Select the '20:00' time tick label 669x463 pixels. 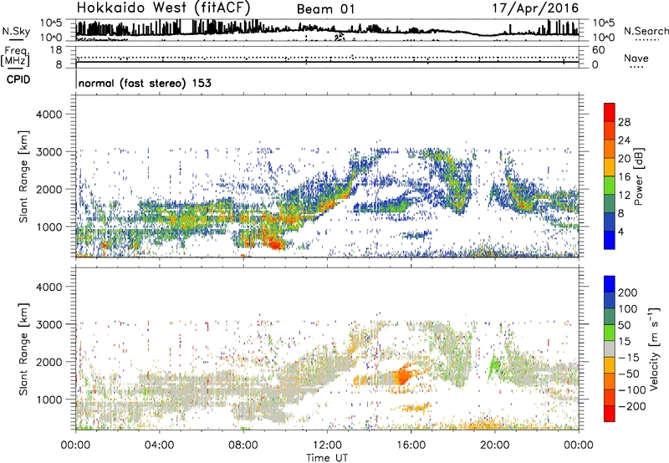click(x=495, y=445)
